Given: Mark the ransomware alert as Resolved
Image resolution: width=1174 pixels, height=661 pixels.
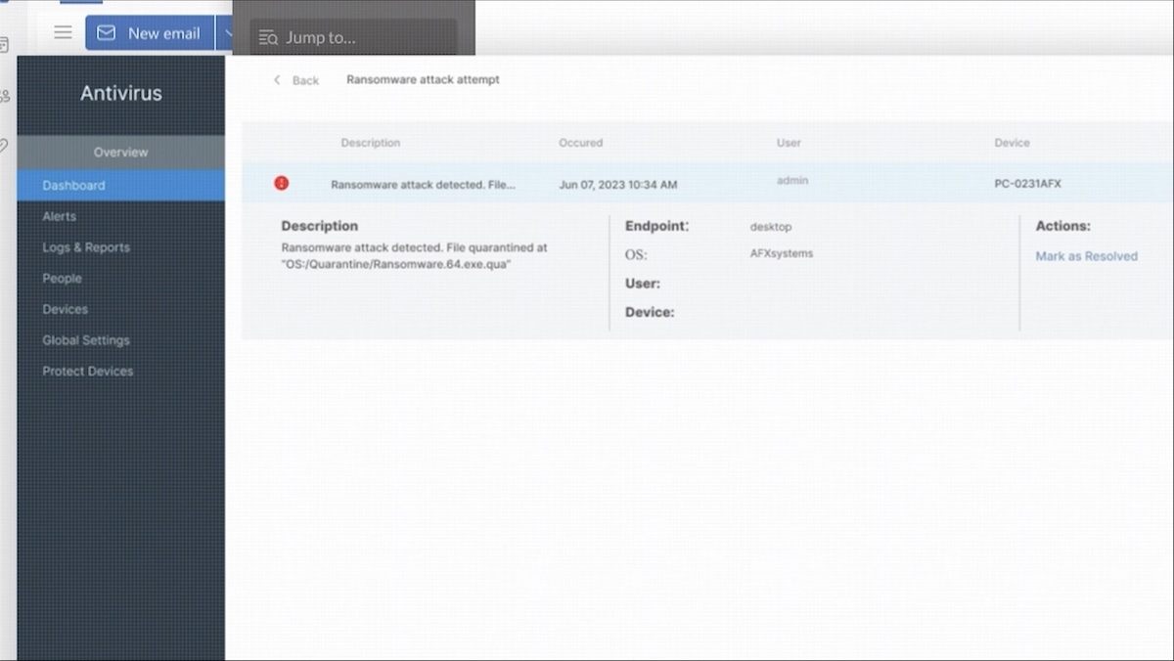Looking at the screenshot, I should click(x=1086, y=256).
